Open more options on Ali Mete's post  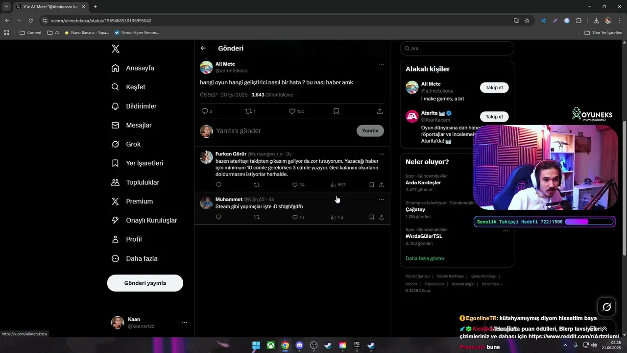point(381,64)
